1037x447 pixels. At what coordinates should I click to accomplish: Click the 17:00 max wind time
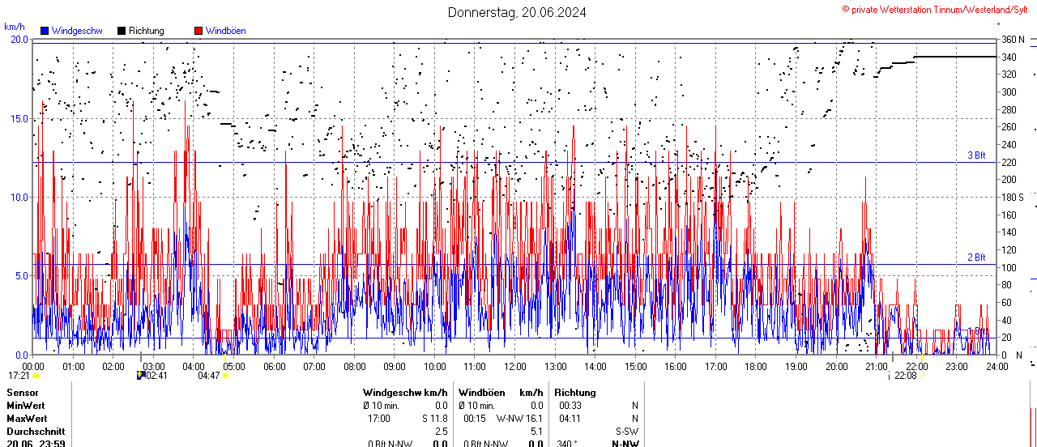pos(379,419)
